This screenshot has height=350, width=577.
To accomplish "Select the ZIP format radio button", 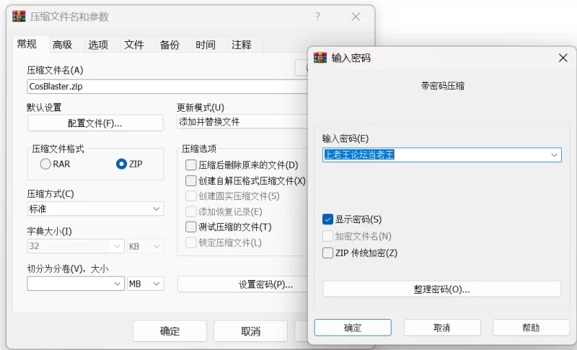I will pyautogui.click(x=121, y=164).
